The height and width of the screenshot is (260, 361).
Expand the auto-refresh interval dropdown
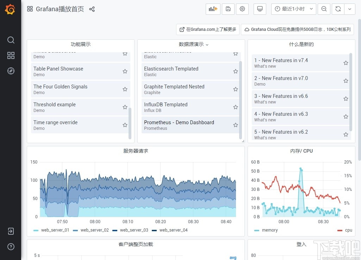(x=350, y=9)
